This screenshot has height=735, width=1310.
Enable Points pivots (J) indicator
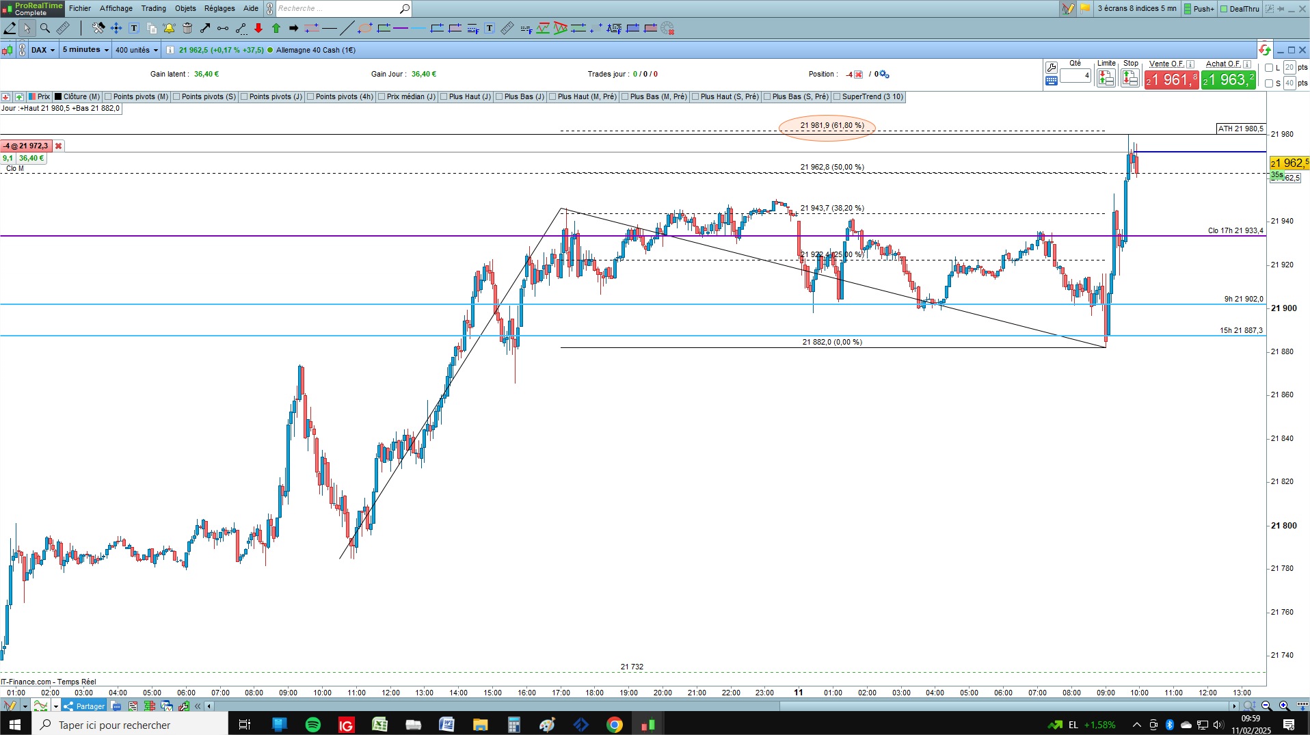click(x=244, y=97)
